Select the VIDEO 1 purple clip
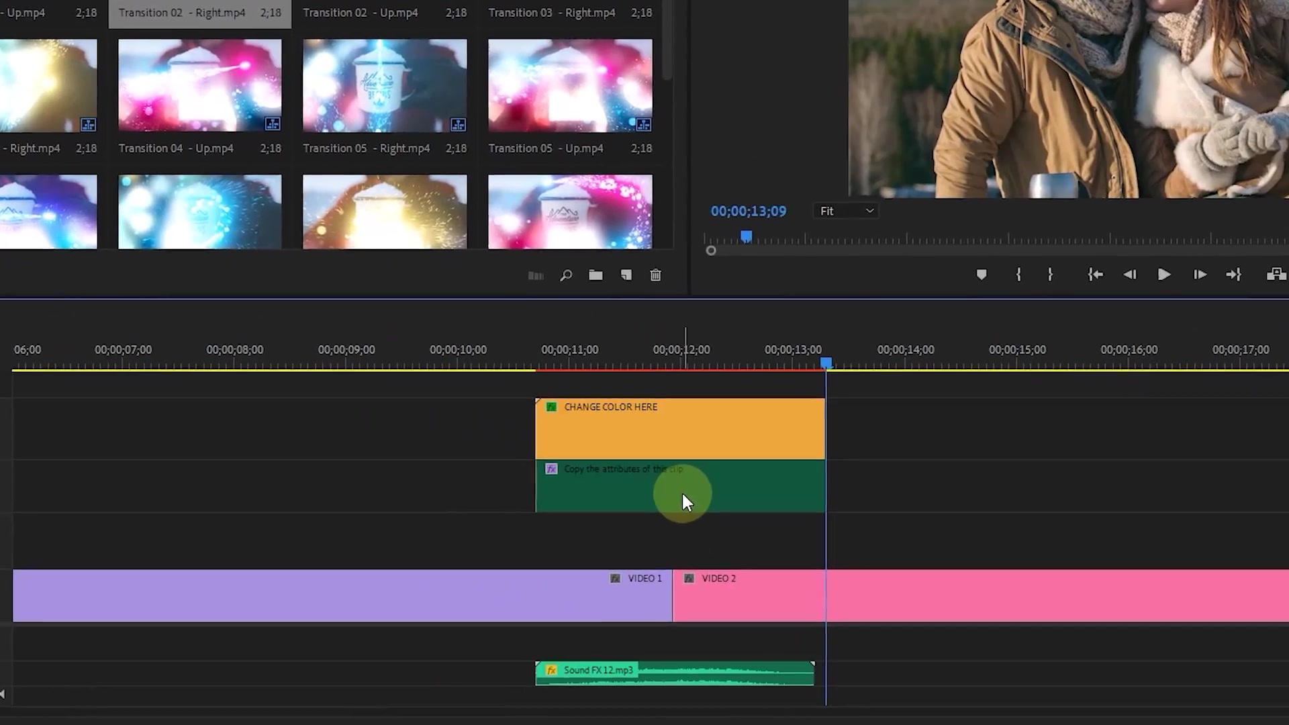1289x725 pixels. coord(342,595)
